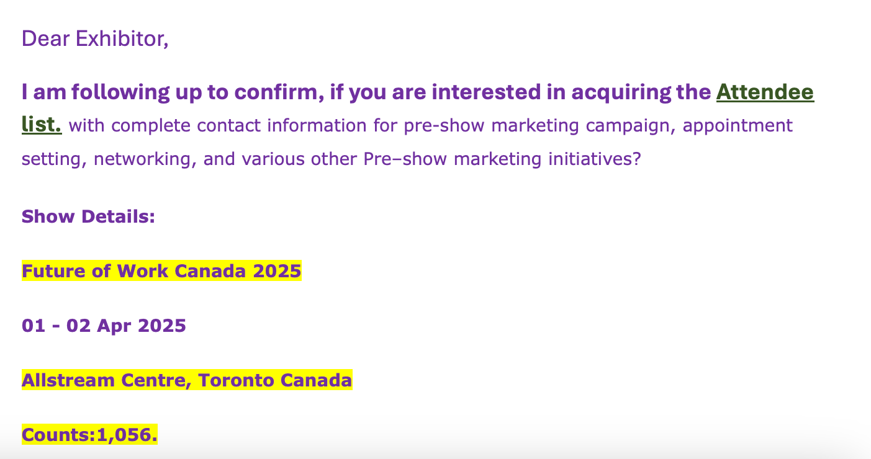Click the word "Exhibitor" in the greeting
The image size is (871, 459).
(119, 38)
